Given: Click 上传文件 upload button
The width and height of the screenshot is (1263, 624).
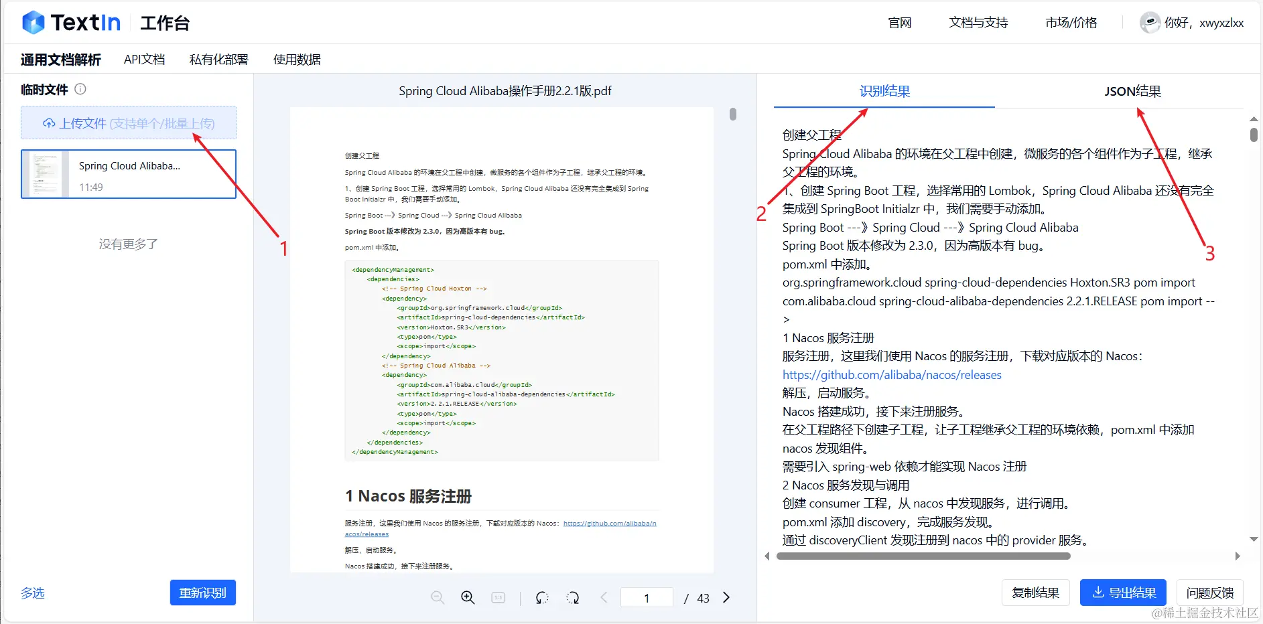Looking at the screenshot, I should [129, 123].
